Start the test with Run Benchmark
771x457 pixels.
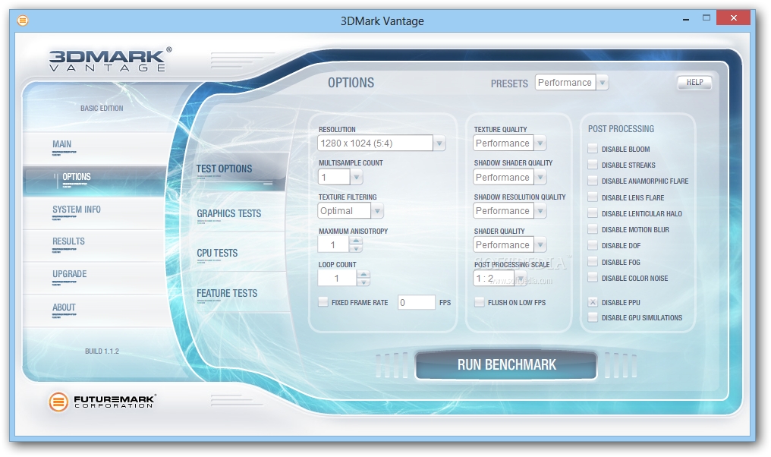pyautogui.click(x=506, y=365)
